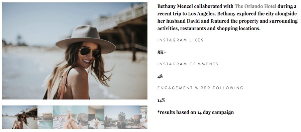This screenshot has height=132, width=301.
Task: Select the poolside cabana thumbnail
Action: click(45, 117)
